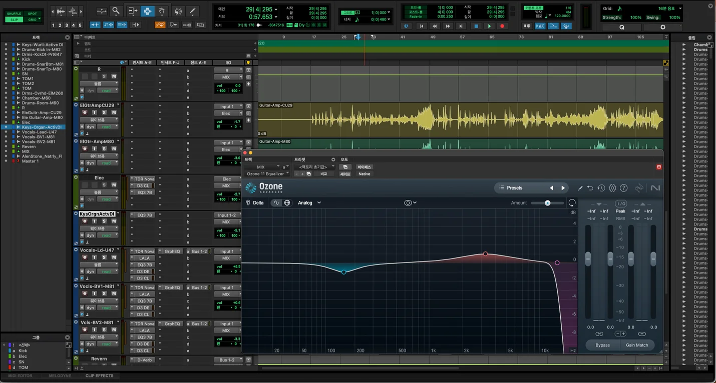Solo the ElGtrAmpCU29 track
The width and height of the screenshot is (716, 383).
[x=104, y=113]
